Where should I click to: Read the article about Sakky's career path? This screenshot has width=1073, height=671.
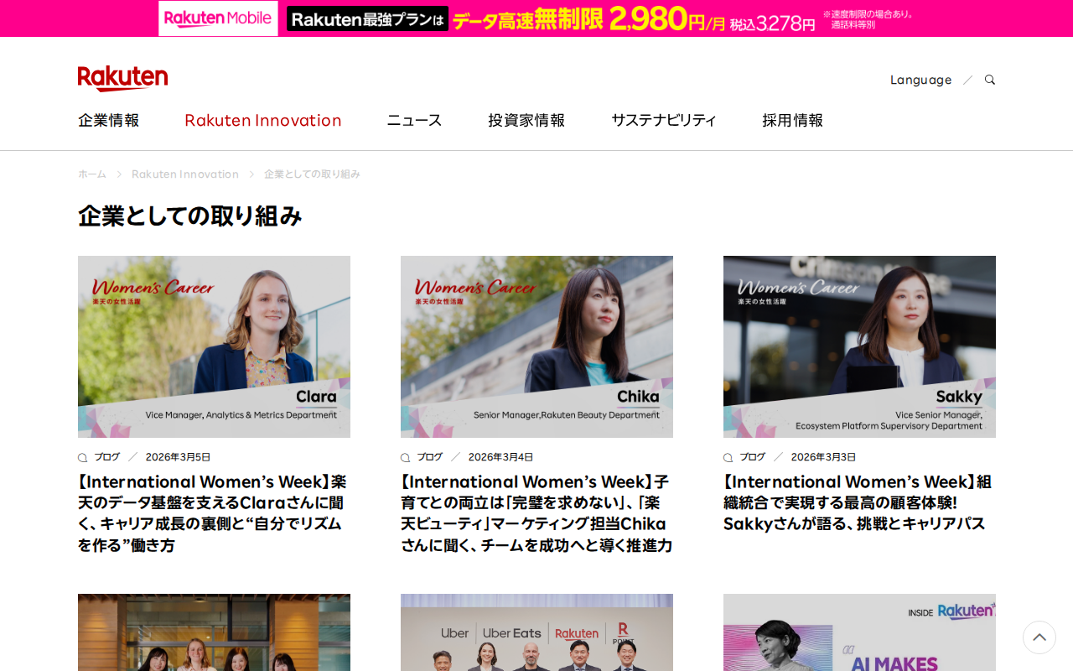click(x=858, y=502)
